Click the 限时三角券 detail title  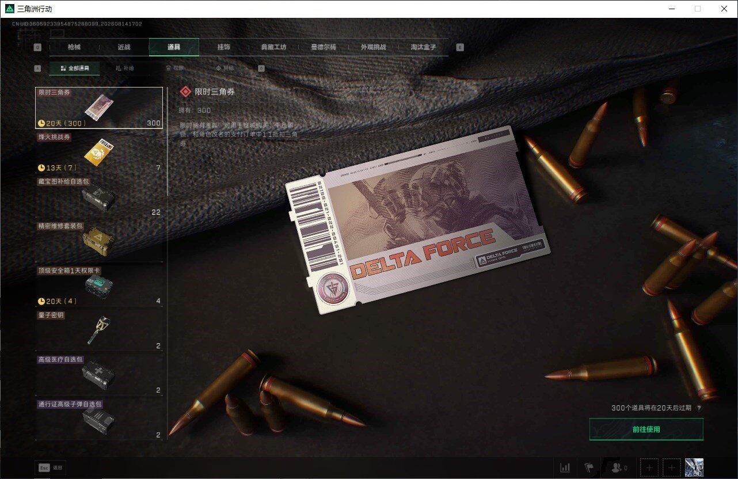pos(215,92)
